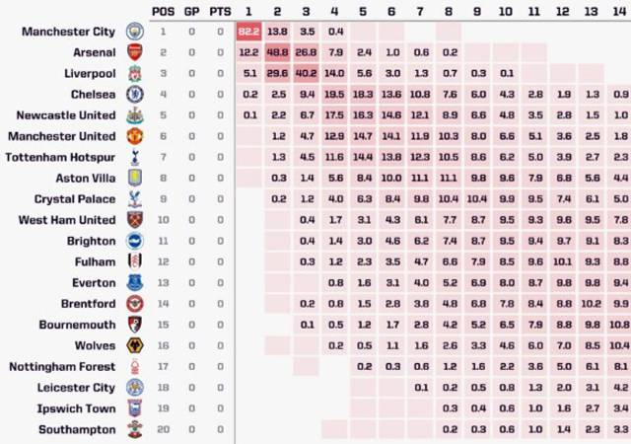The image size is (631, 444).
Task: Open the Nottingham Forest team link
Action: coord(62,366)
